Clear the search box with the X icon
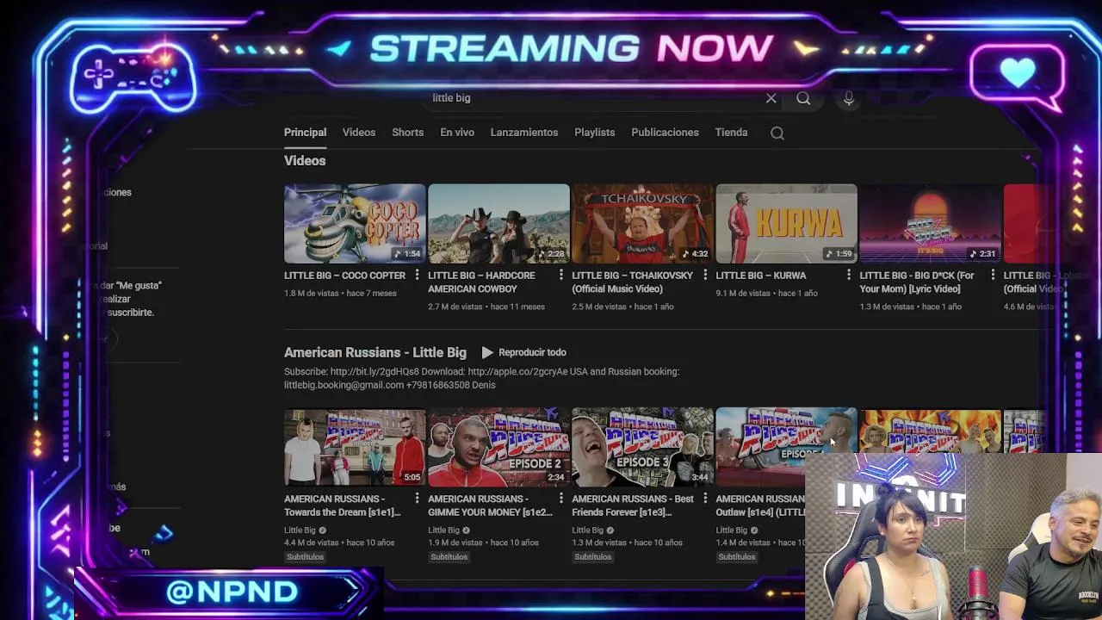This screenshot has width=1102, height=620. point(771,98)
